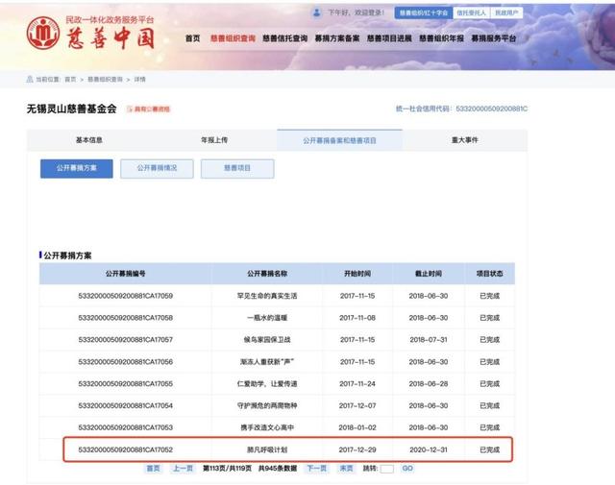Select the 公开募捐备案和慈善项目 tab
The image size is (615, 485).
(339, 140)
